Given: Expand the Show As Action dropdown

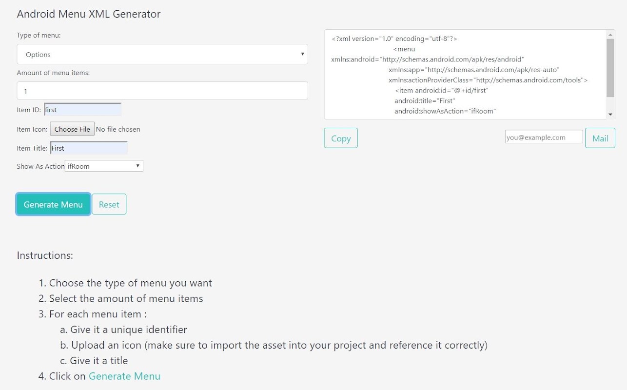Looking at the screenshot, I should click(104, 166).
